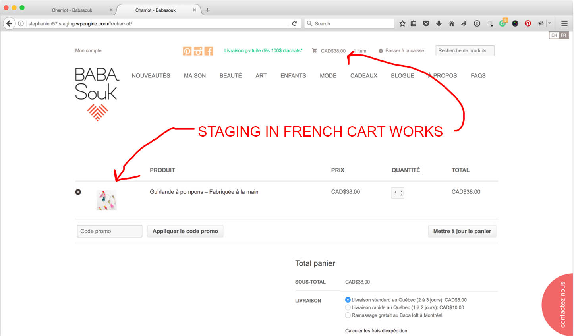The image size is (574, 336).
Task: Bookmark this page with the star icon
Action: click(x=402, y=23)
